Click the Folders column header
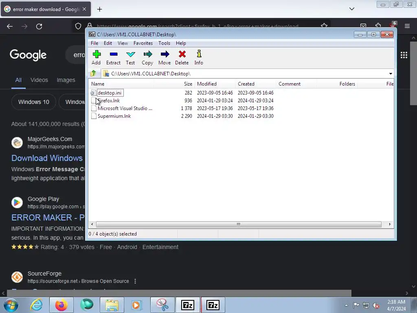Viewport: 417px width, 313px height. tap(337, 84)
